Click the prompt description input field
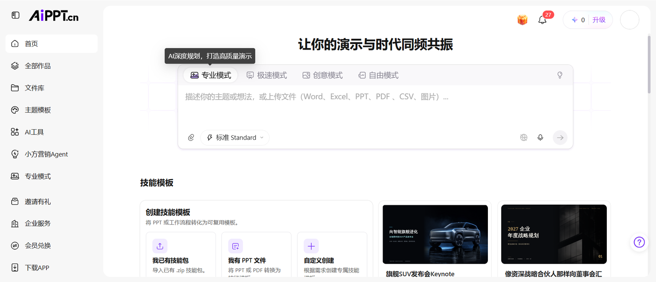 coord(375,106)
